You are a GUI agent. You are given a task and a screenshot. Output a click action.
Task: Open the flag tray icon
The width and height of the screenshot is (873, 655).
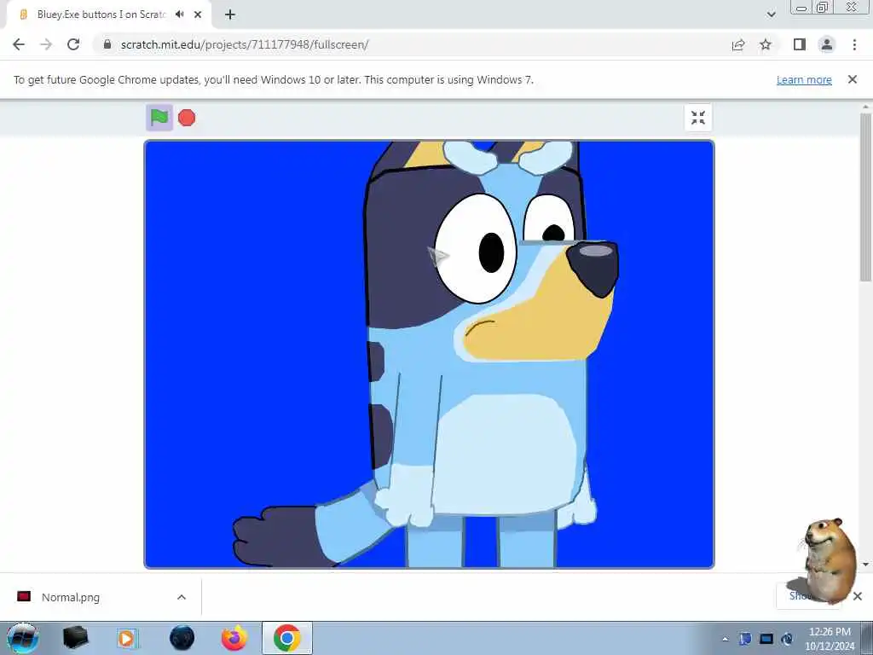(x=745, y=639)
